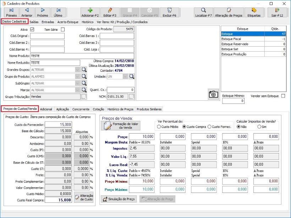
Task: Select the Custo Médio radio option
Action: [x=159, y=127]
